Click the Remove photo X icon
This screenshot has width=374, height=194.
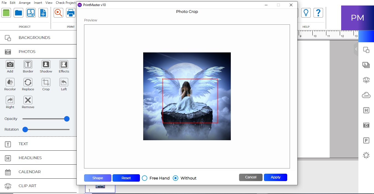28,100
